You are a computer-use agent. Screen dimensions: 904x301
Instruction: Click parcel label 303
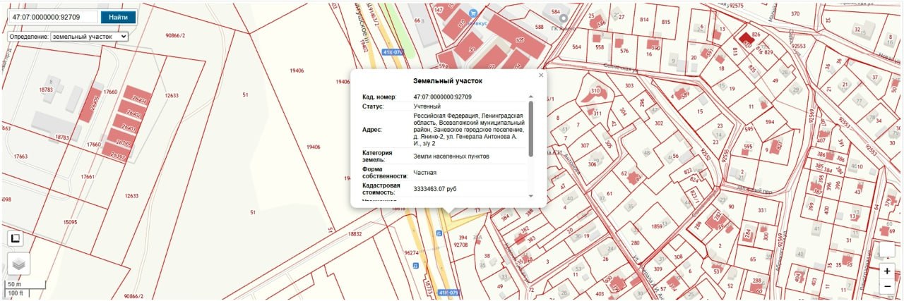629,85
